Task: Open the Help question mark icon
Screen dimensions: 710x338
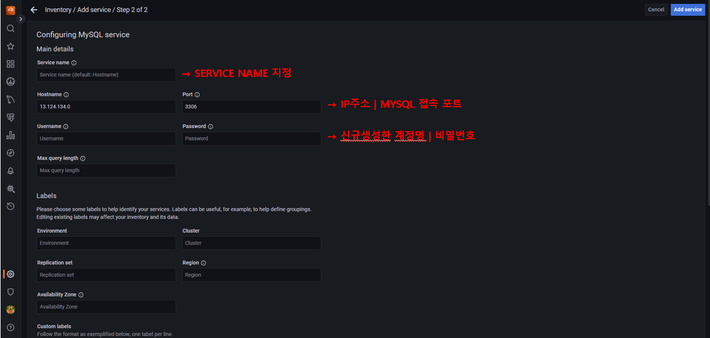Action: tap(10, 327)
